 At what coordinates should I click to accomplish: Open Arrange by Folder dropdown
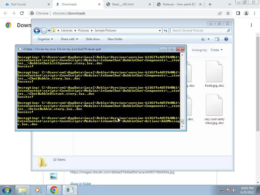pos(217,50)
